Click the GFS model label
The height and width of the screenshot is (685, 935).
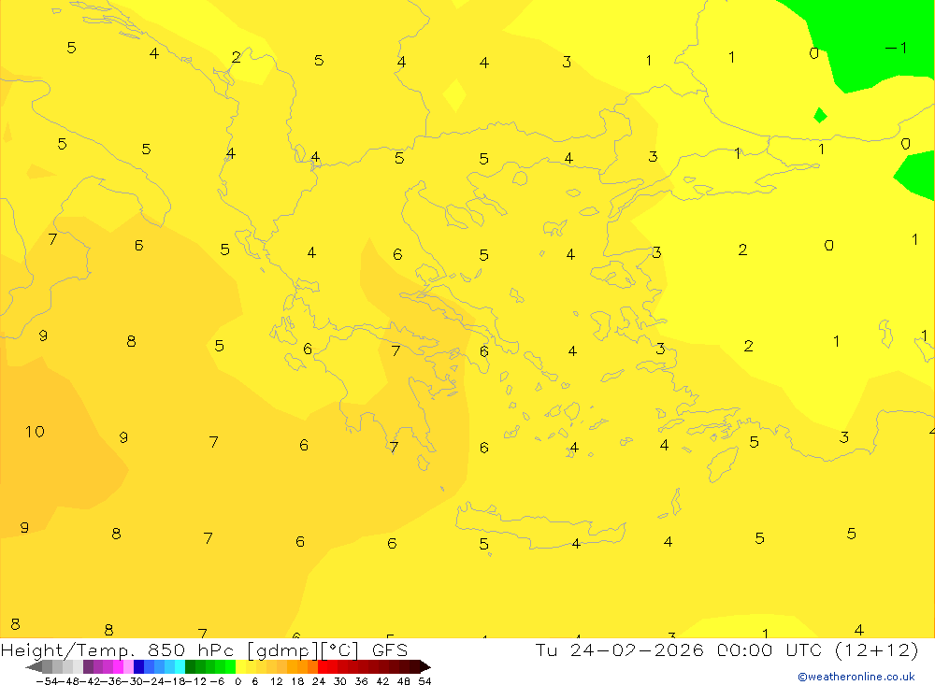pos(389,649)
